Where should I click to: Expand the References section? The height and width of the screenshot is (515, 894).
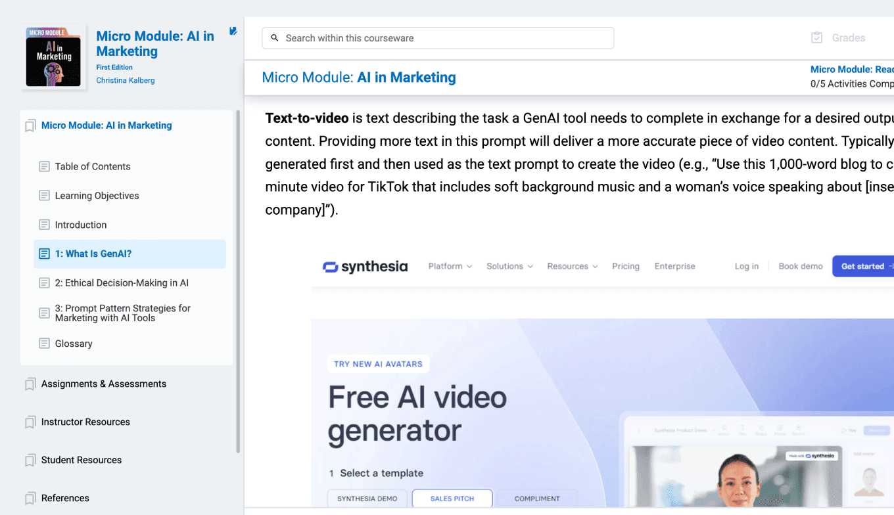(x=65, y=498)
